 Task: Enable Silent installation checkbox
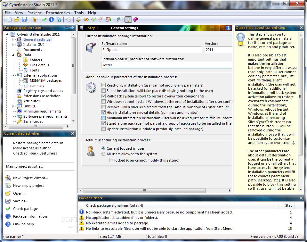tap(104, 91)
